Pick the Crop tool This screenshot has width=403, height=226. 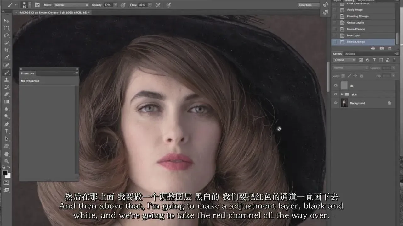pos(6,50)
